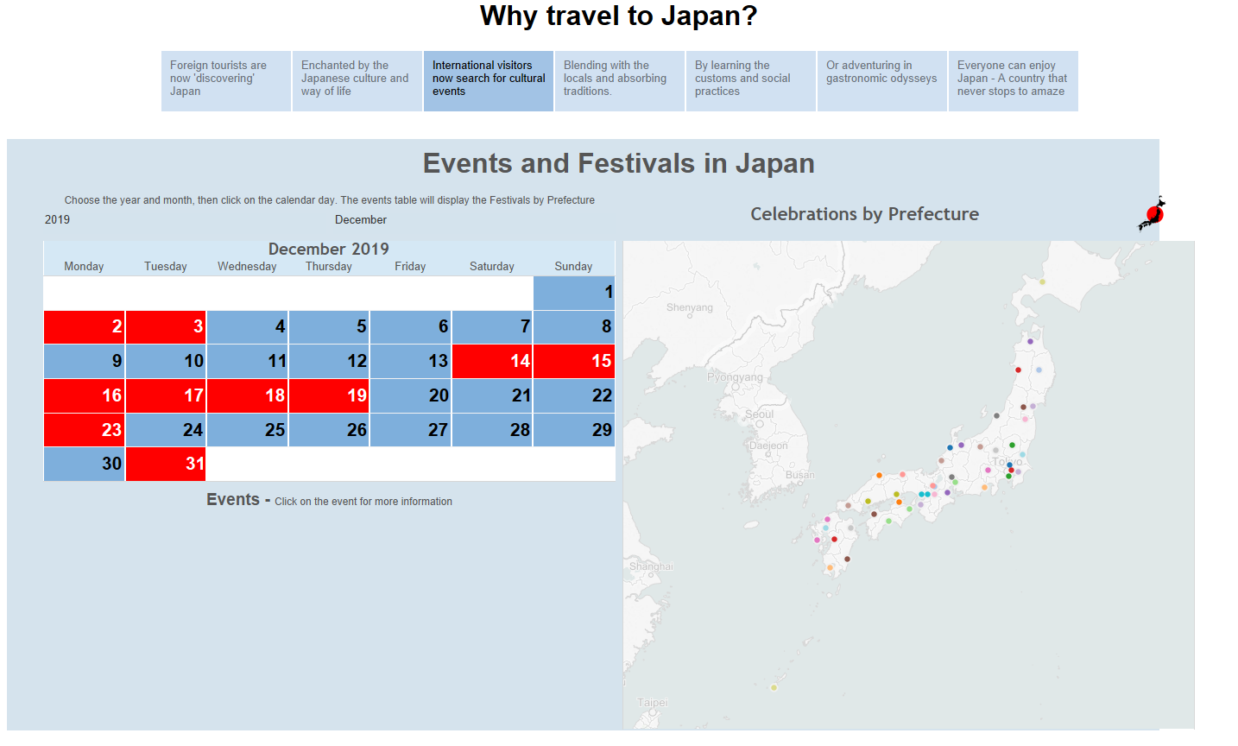The height and width of the screenshot is (746, 1238).
Task: Select December 1 in the Sunday column
Action: (x=573, y=293)
